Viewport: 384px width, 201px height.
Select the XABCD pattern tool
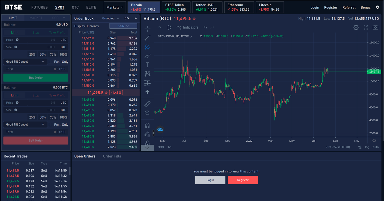pos(147,74)
